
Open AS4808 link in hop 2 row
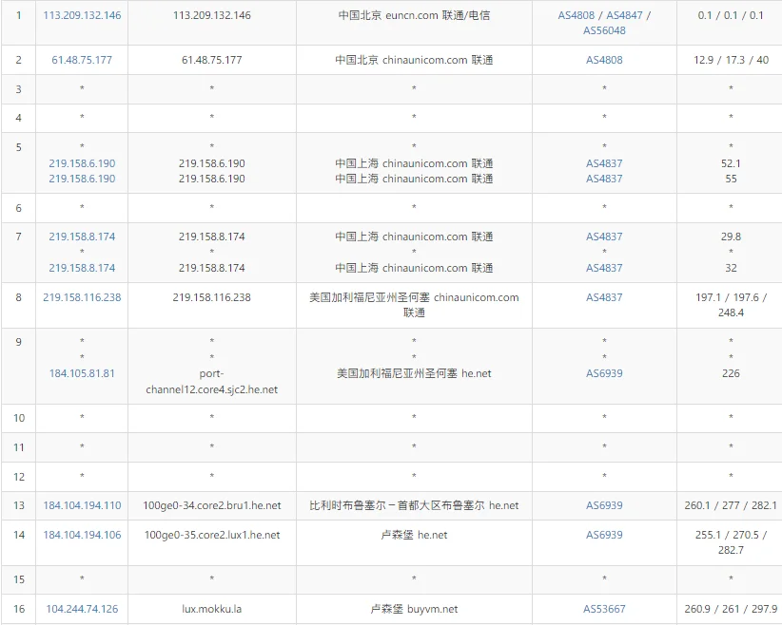tap(604, 60)
